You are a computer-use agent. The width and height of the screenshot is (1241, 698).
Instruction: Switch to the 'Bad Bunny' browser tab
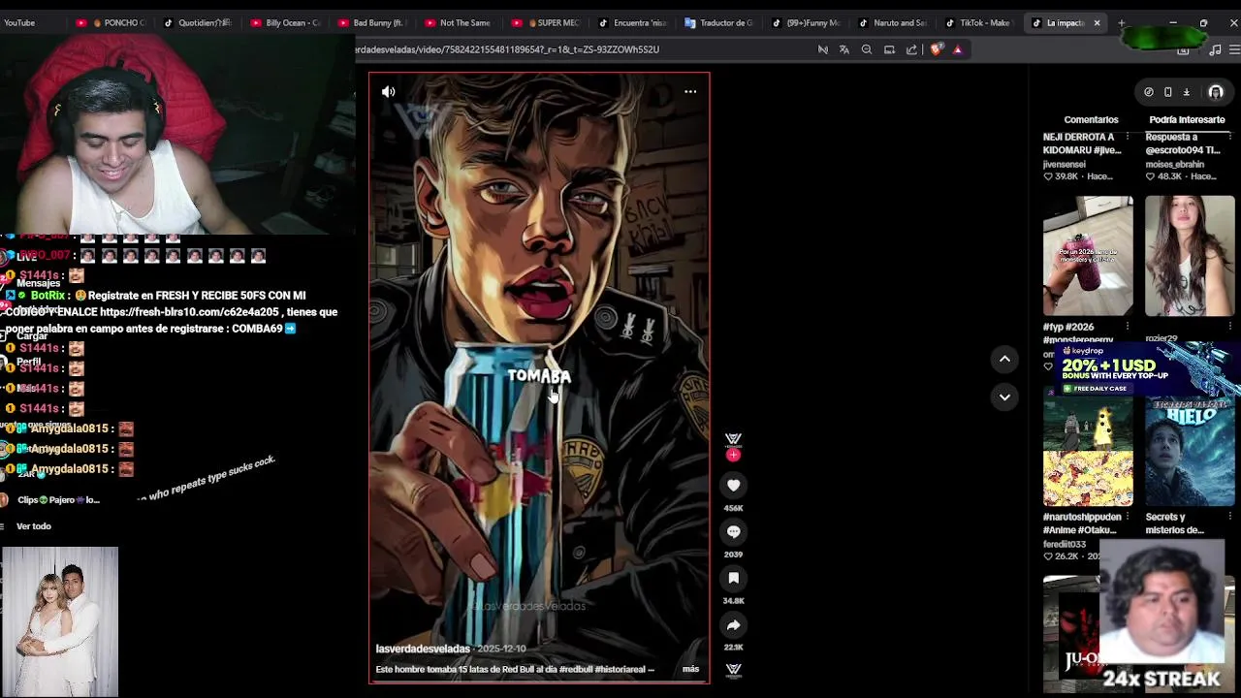[371, 22]
